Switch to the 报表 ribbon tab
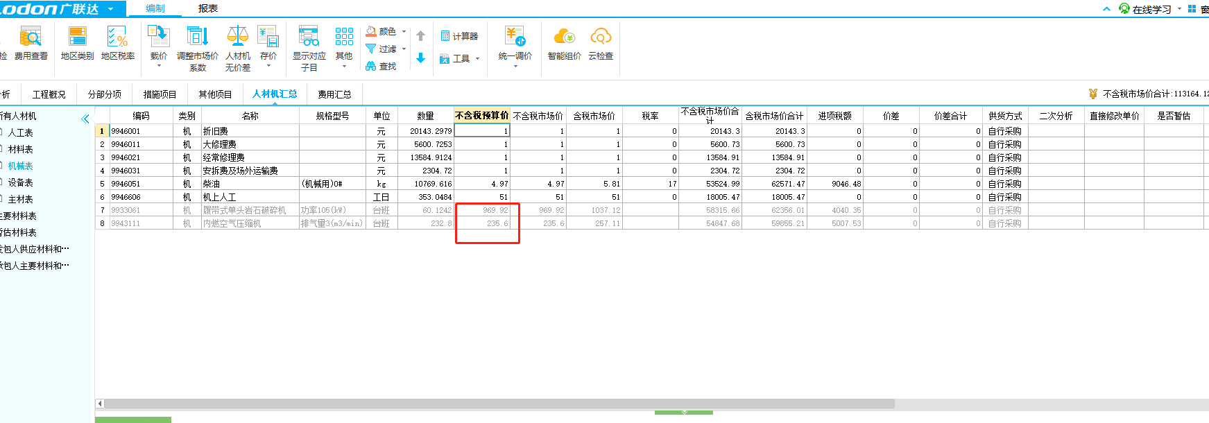Screen dimensions: 1209x423 (x=208, y=8)
